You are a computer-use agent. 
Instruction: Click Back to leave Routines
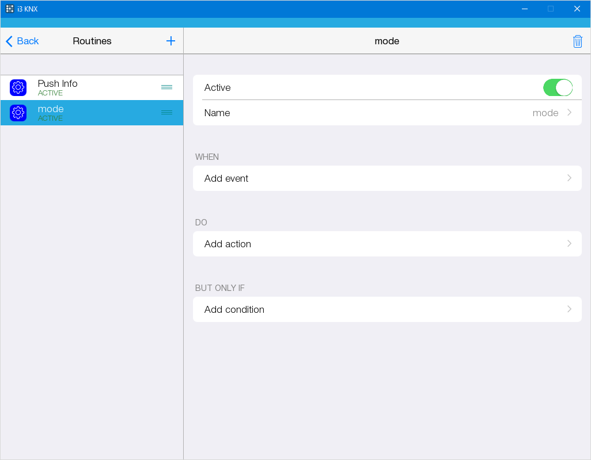click(x=22, y=41)
